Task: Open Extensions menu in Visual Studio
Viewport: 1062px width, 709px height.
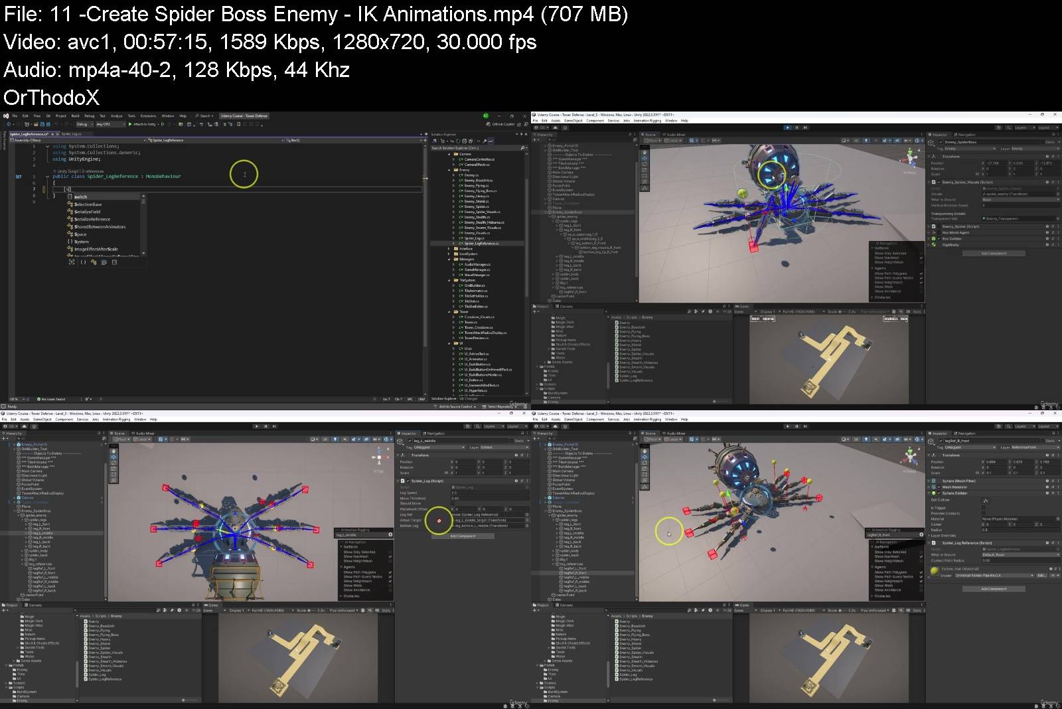Action: [148, 116]
